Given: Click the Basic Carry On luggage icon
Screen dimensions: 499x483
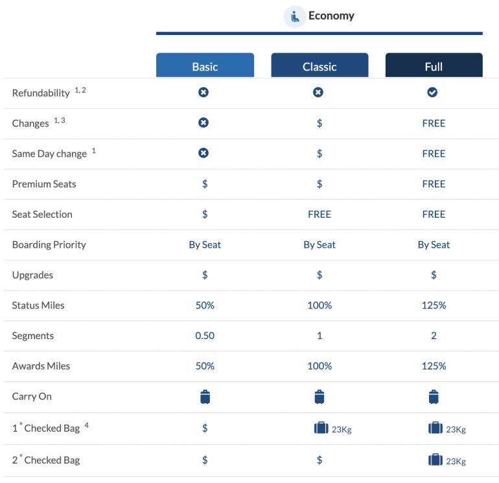Looking at the screenshot, I should [205, 397].
